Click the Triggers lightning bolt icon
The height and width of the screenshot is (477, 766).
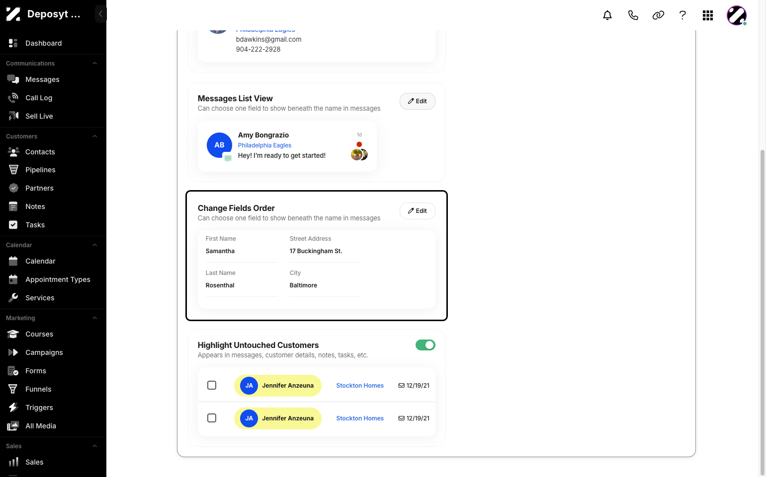(x=13, y=408)
